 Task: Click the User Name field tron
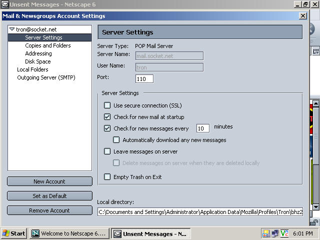click(169, 67)
